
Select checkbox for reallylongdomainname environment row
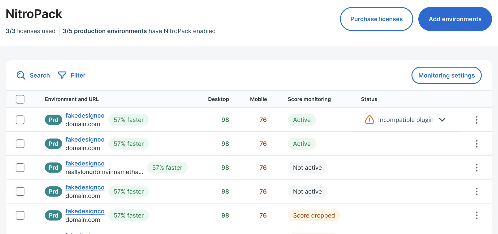20,168
